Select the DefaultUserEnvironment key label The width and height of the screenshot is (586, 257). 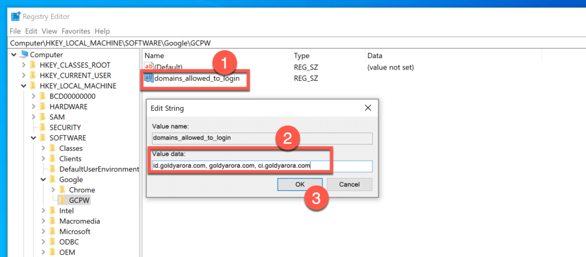pos(100,169)
